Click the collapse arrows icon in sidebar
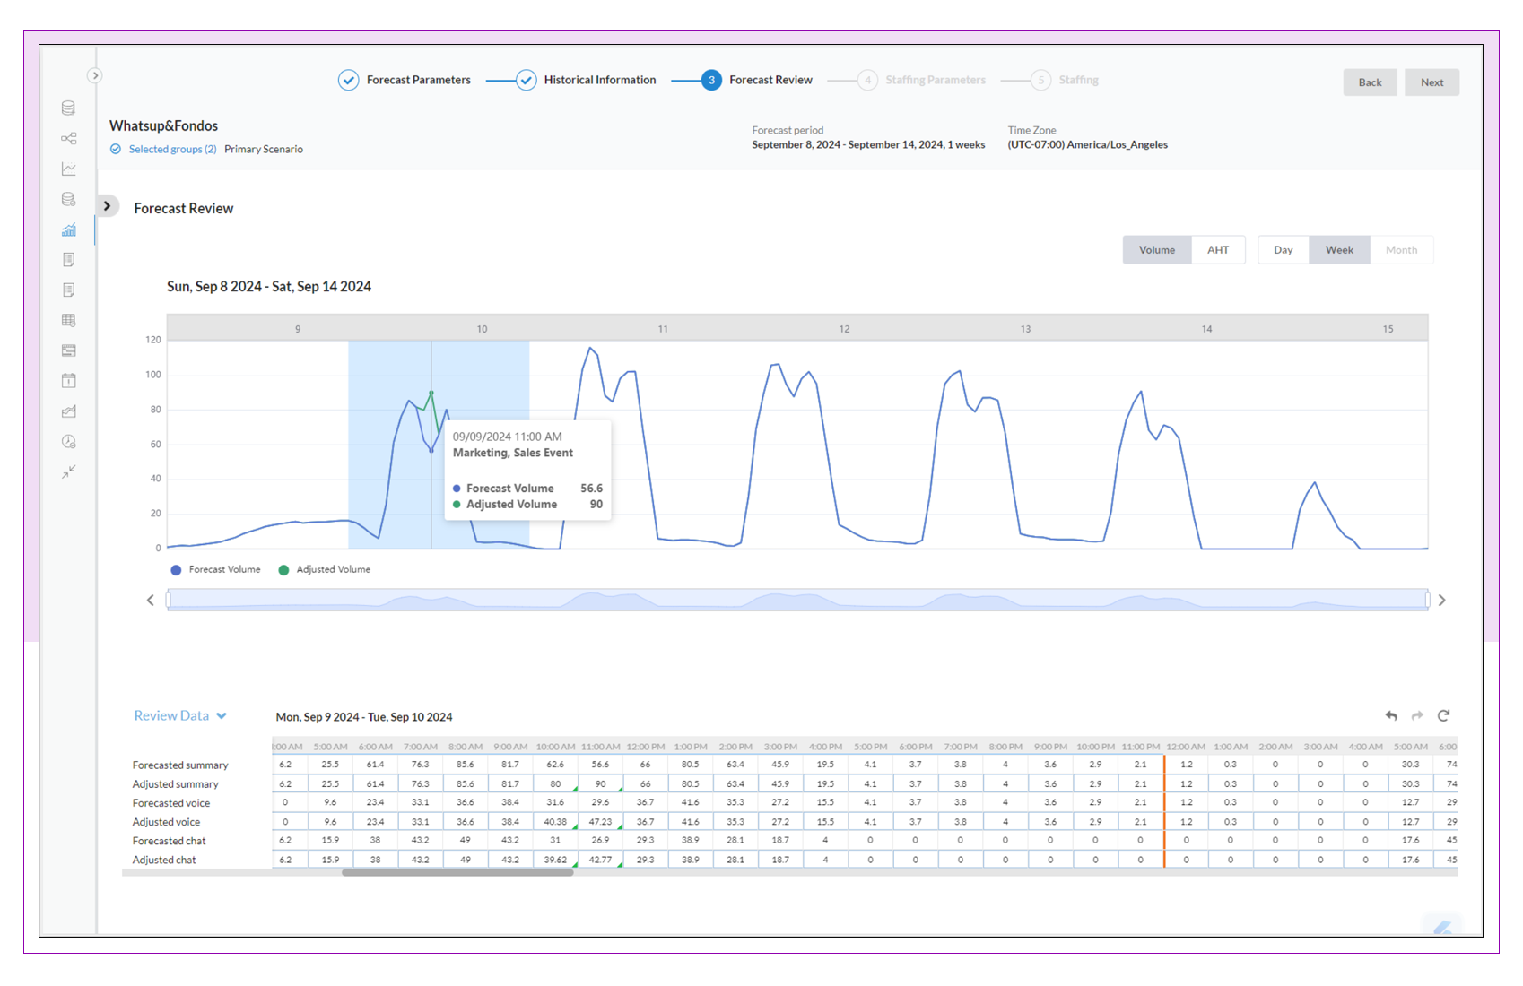Image resolution: width=1523 pixels, height=986 pixels. [x=68, y=471]
